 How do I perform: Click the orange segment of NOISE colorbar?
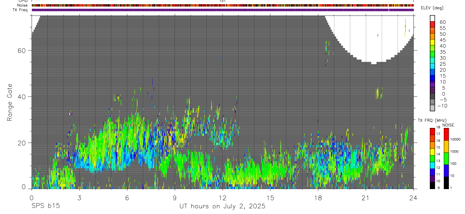click(x=446, y=146)
